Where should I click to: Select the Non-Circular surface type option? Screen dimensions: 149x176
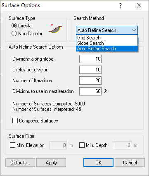(x=14, y=34)
